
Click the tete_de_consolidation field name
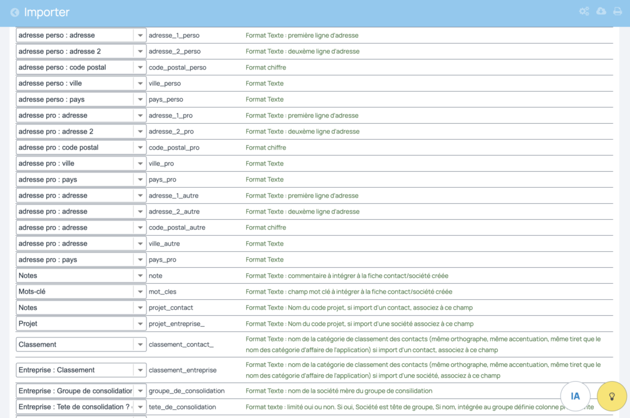click(182, 407)
